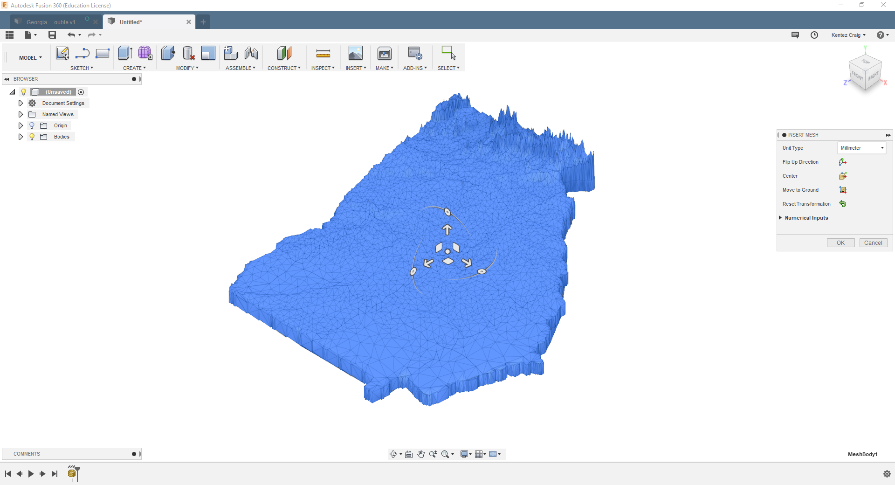Viewport: 895px width, 485px height.
Task: Click the Orbit navigation icon
Action: pos(393,454)
